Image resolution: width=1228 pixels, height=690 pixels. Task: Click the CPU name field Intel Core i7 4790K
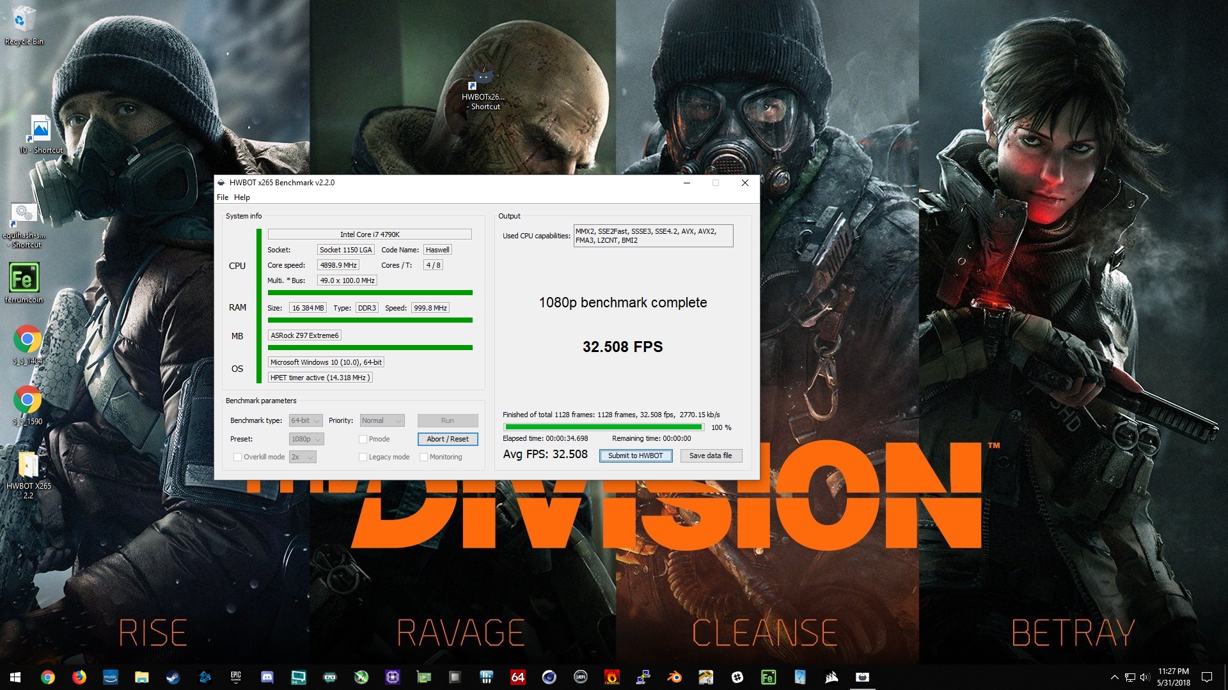click(370, 234)
